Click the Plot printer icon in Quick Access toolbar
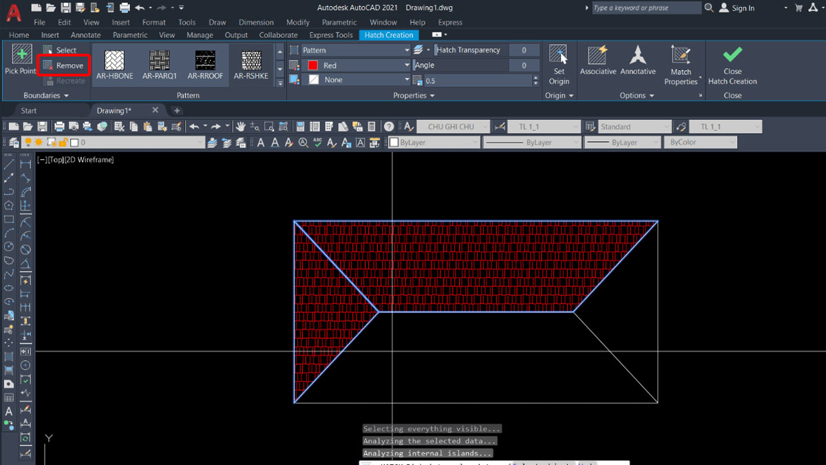This screenshot has width=826, height=465. pos(125,8)
